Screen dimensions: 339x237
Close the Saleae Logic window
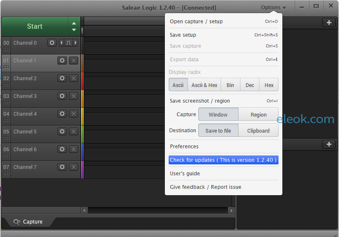331,5
